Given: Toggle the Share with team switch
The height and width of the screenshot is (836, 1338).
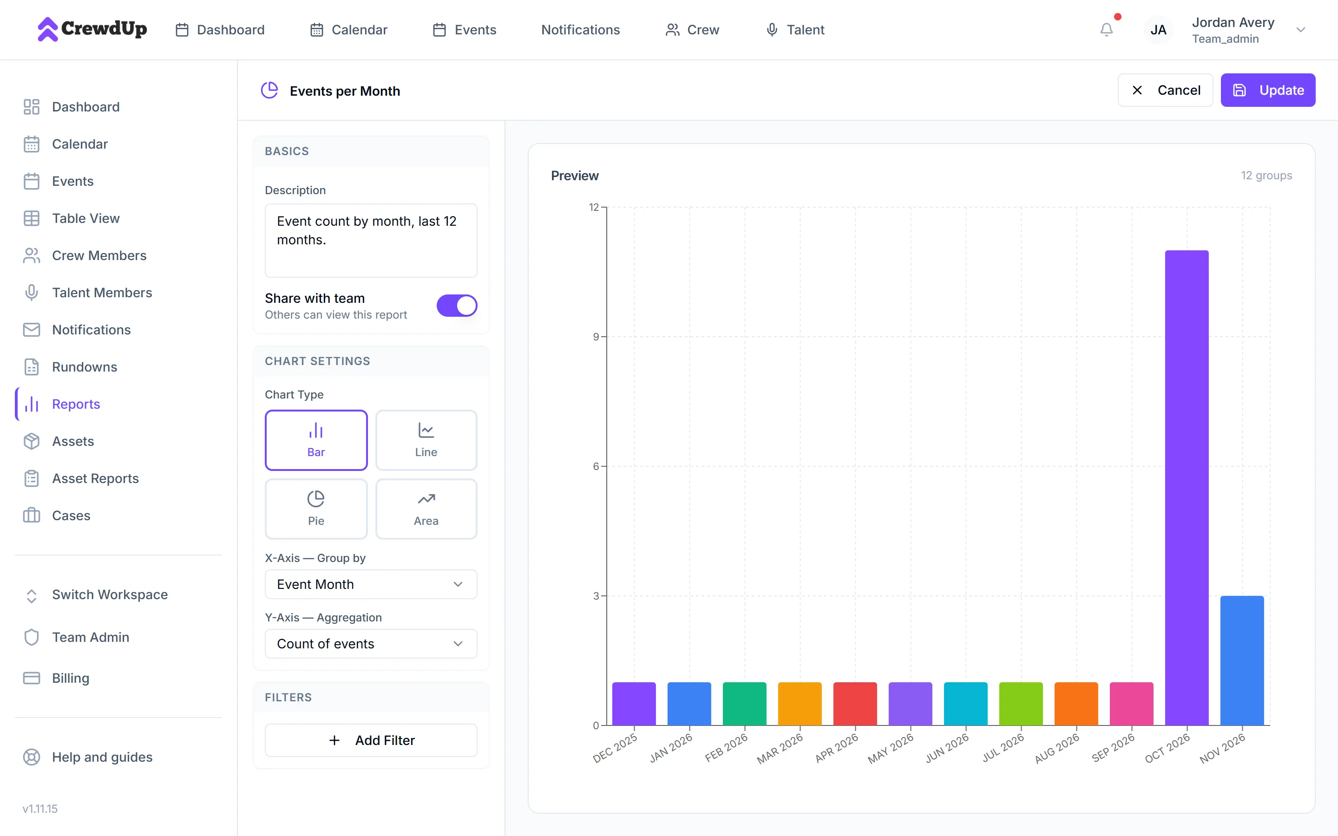Looking at the screenshot, I should (457, 306).
